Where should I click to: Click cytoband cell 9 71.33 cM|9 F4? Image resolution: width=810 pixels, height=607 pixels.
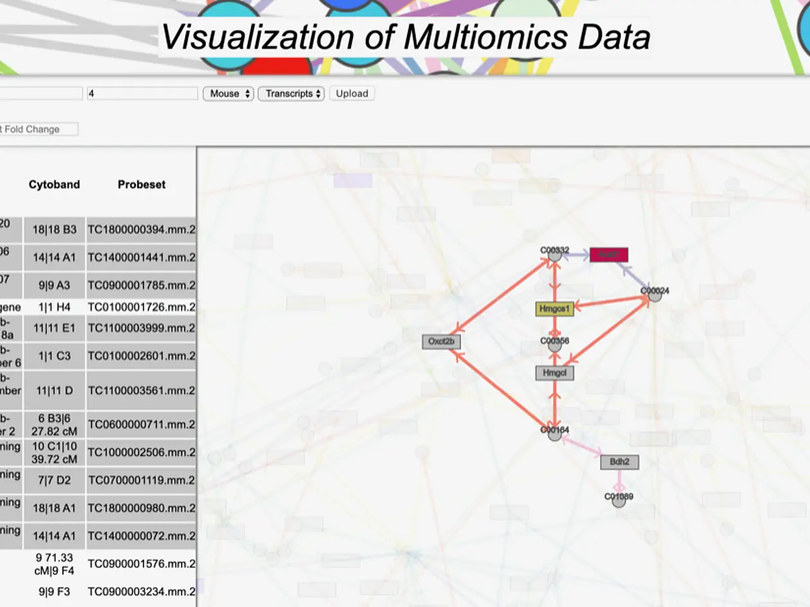pyautogui.click(x=55, y=564)
